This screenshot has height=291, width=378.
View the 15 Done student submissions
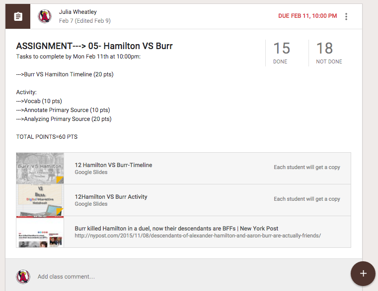tap(282, 53)
